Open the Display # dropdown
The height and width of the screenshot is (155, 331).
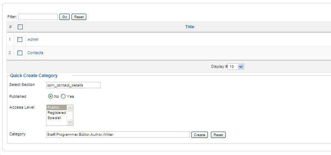[x=236, y=66]
